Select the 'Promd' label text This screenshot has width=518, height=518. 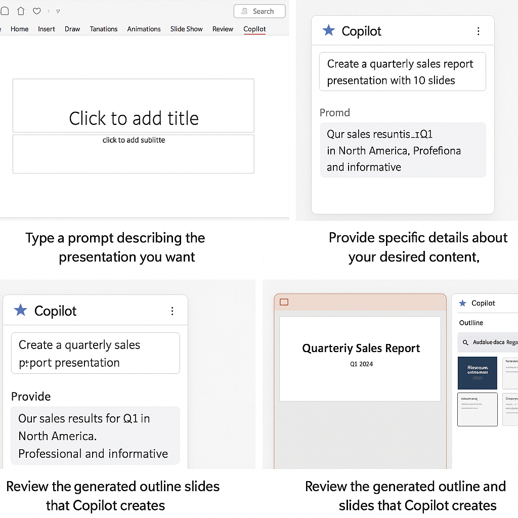click(335, 113)
